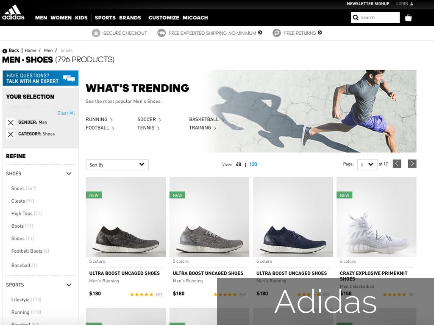Switch view to 120 products
434x325 pixels.
click(x=253, y=165)
